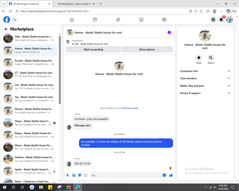The image size is (239, 191).
Task: Open Task View on taskbar
Action: click(x=22, y=187)
